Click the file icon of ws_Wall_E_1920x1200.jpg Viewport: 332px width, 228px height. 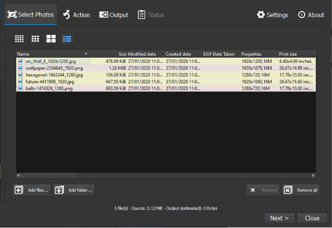pyautogui.click(x=21, y=61)
